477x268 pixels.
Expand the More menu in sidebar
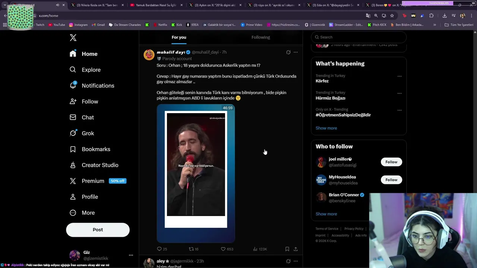coord(82,213)
